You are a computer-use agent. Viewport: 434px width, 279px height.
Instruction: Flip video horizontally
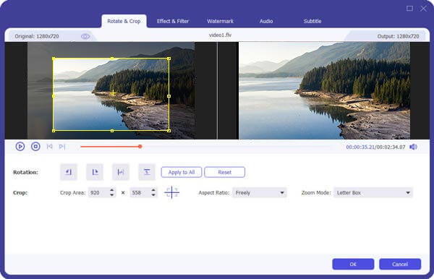121,172
